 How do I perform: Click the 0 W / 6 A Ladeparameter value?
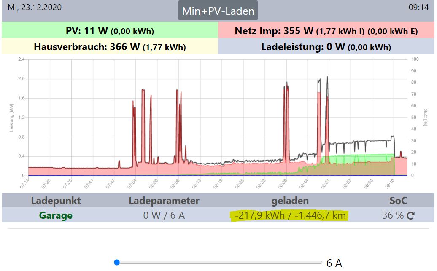click(x=164, y=215)
